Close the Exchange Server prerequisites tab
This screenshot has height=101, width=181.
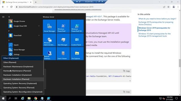[31, 2]
